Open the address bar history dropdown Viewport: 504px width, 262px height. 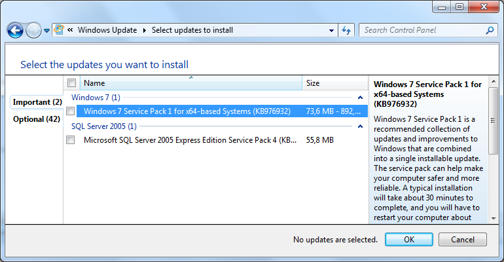[x=331, y=30]
